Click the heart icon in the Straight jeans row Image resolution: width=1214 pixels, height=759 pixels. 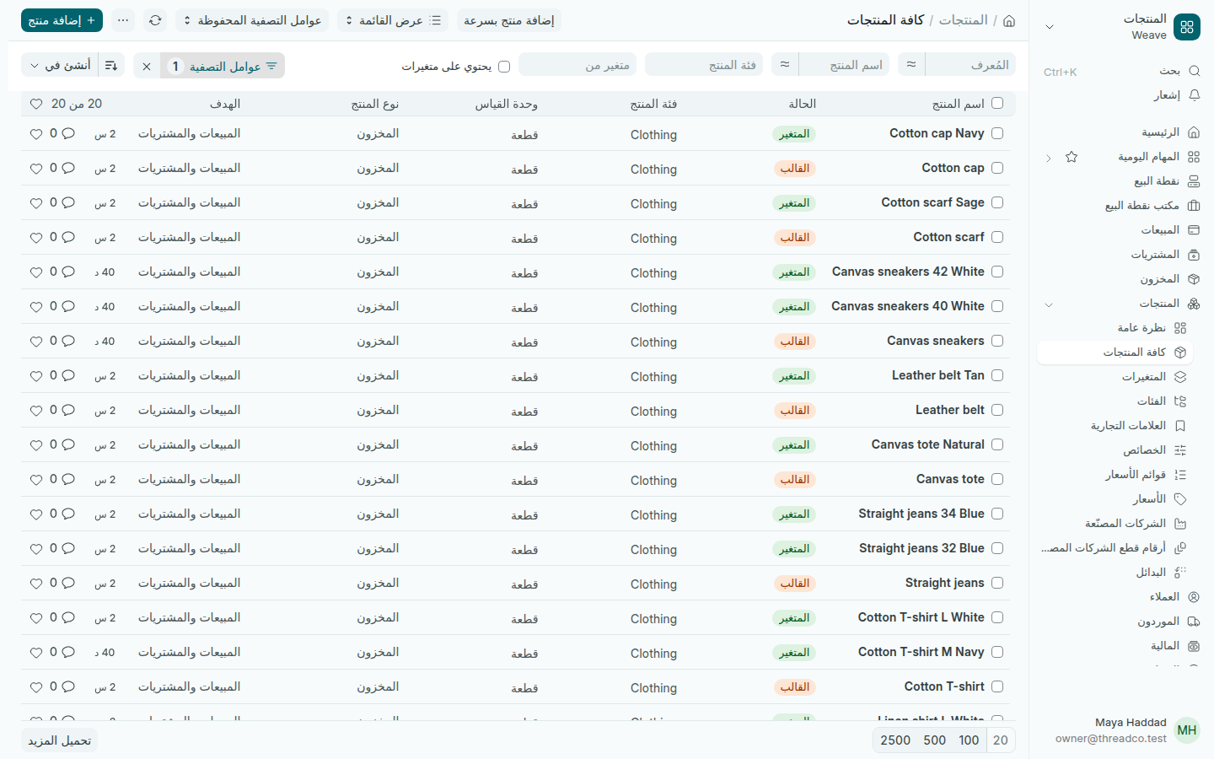click(x=36, y=584)
